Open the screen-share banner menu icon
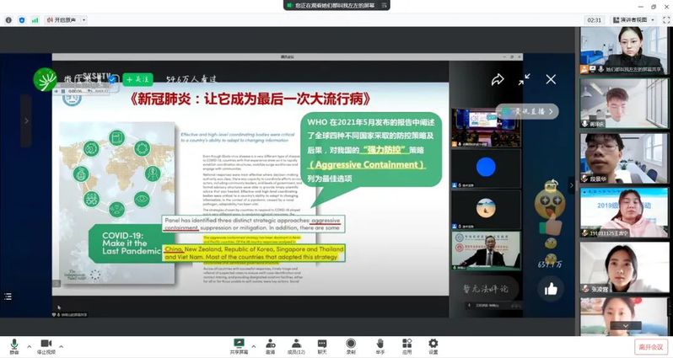The image size is (673, 358). pos(384,5)
